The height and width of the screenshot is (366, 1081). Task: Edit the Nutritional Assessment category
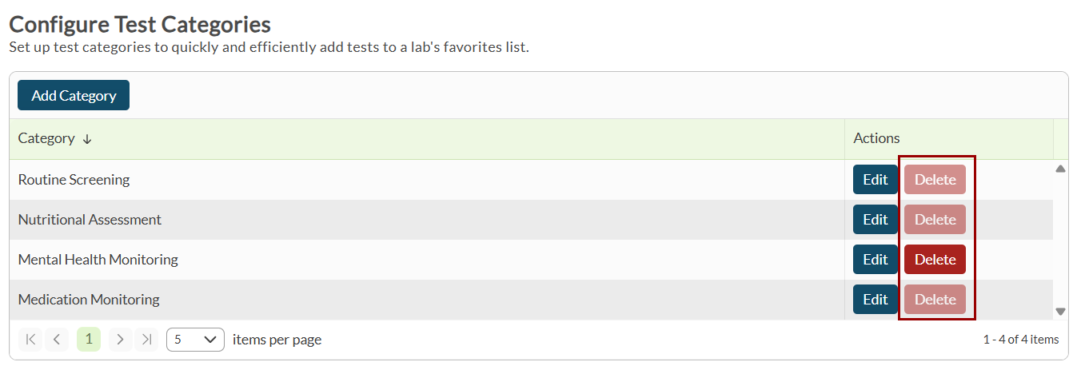coord(875,220)
